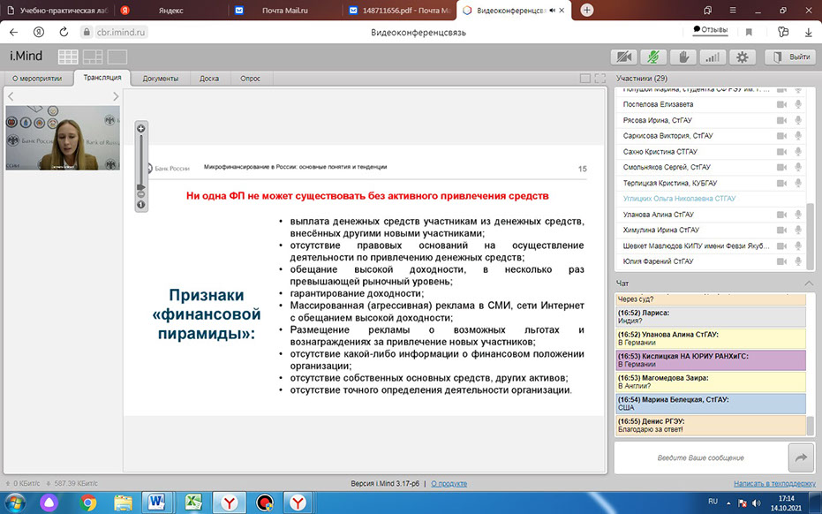Viewport: 822px width, 514px height.
Task: Show next video thumbnail with right arrow
Action: pos(116,96)
